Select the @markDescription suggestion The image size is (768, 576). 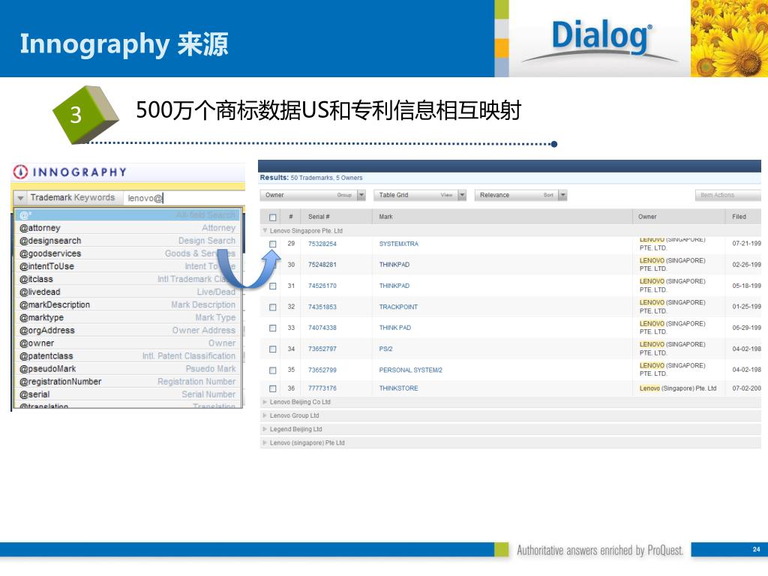[127, 304]
